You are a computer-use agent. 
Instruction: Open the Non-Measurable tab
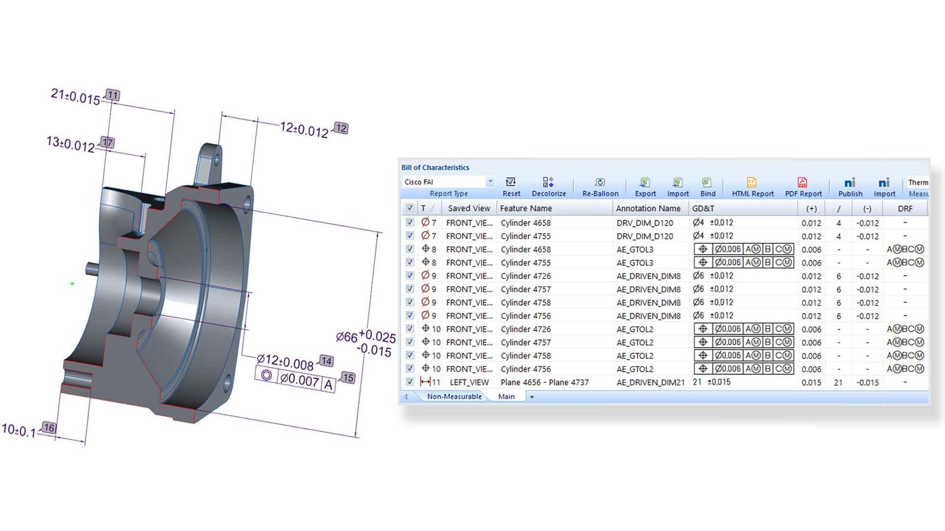(454, 397)
